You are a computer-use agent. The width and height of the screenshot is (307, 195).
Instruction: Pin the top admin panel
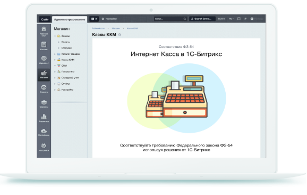point(245,19)
